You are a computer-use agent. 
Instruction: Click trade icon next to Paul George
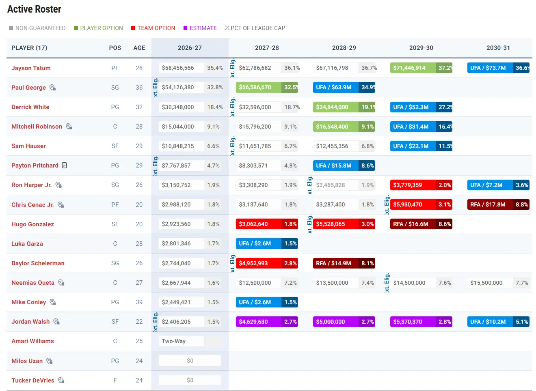click(53, 88)
